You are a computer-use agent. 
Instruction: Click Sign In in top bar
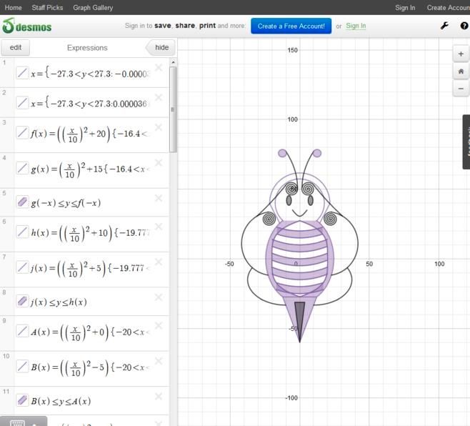click(405, 7)
